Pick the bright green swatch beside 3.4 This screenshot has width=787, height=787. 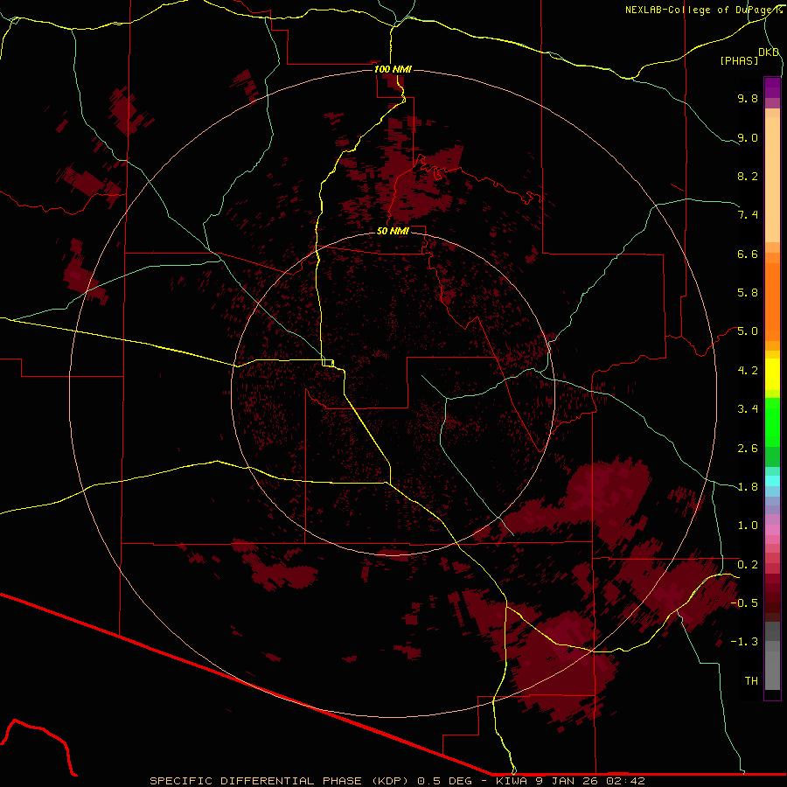click(772, 421)
